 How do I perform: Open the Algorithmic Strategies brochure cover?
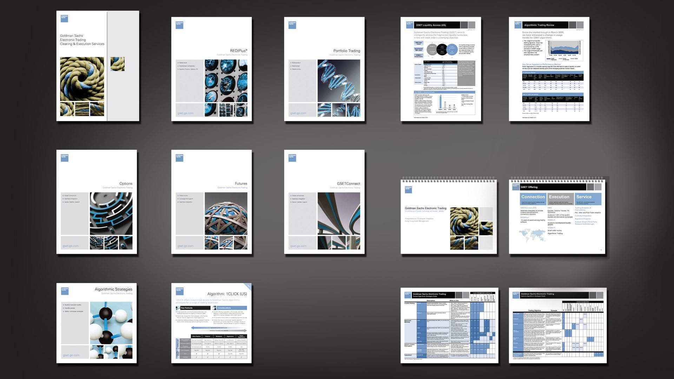pyautogui.click(x=97, y=323)
